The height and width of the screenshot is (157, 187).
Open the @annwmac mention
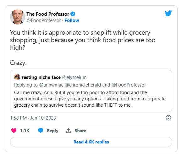(x=51, y=85)
